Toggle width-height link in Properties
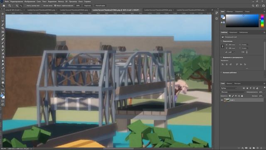 coord(223,46)
